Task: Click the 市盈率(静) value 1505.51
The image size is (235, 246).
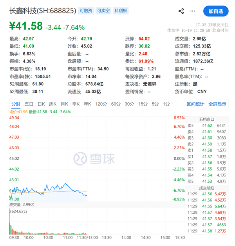Action: (43, 77)
